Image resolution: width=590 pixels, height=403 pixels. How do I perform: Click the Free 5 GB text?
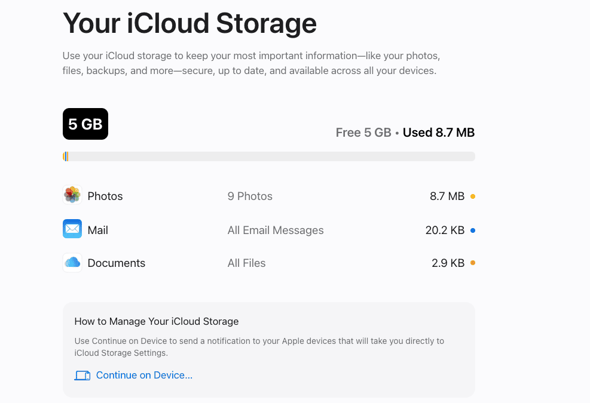(x=363, y=133)
